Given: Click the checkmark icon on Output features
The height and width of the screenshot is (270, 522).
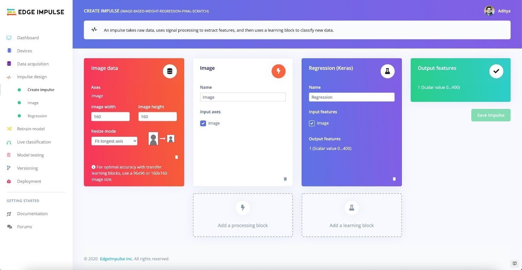Looking at the screenshot, I should pos(496,71).
